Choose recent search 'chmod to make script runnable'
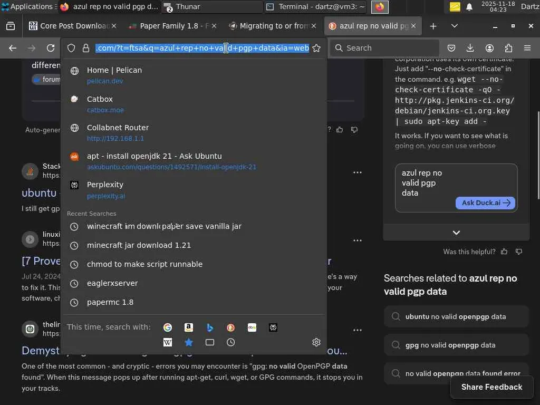Screen dimensions: 540x405 [x=194, y=265]
